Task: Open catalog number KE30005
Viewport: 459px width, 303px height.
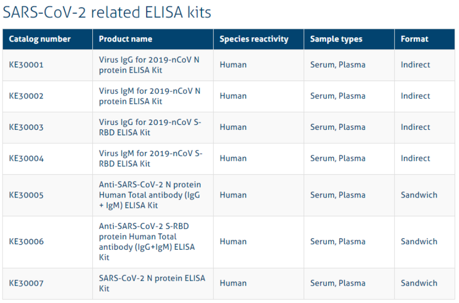Action: click(26, 195)
